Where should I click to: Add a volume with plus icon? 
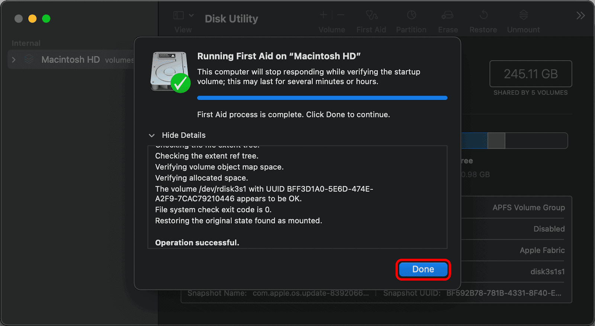coord(324,15)
